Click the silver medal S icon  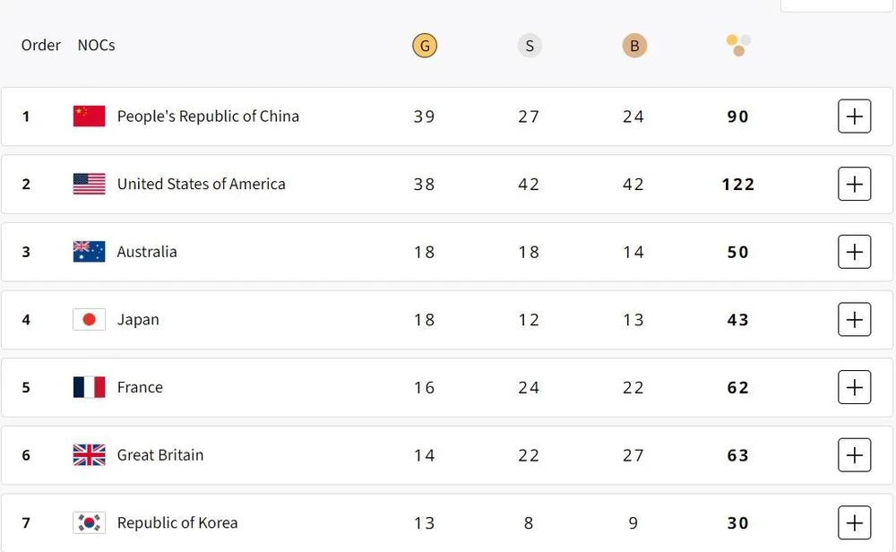(x=530, y=45)
